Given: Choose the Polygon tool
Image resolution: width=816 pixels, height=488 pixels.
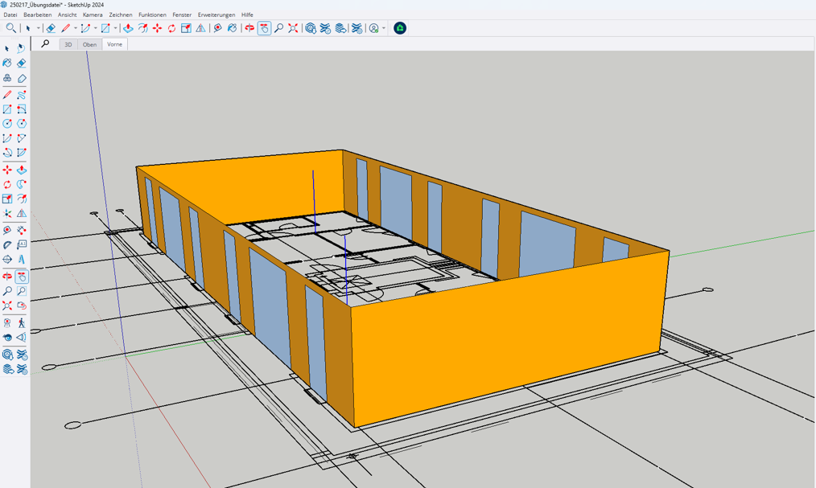Looking at the screenshot, I should click(x=22, y=124).
